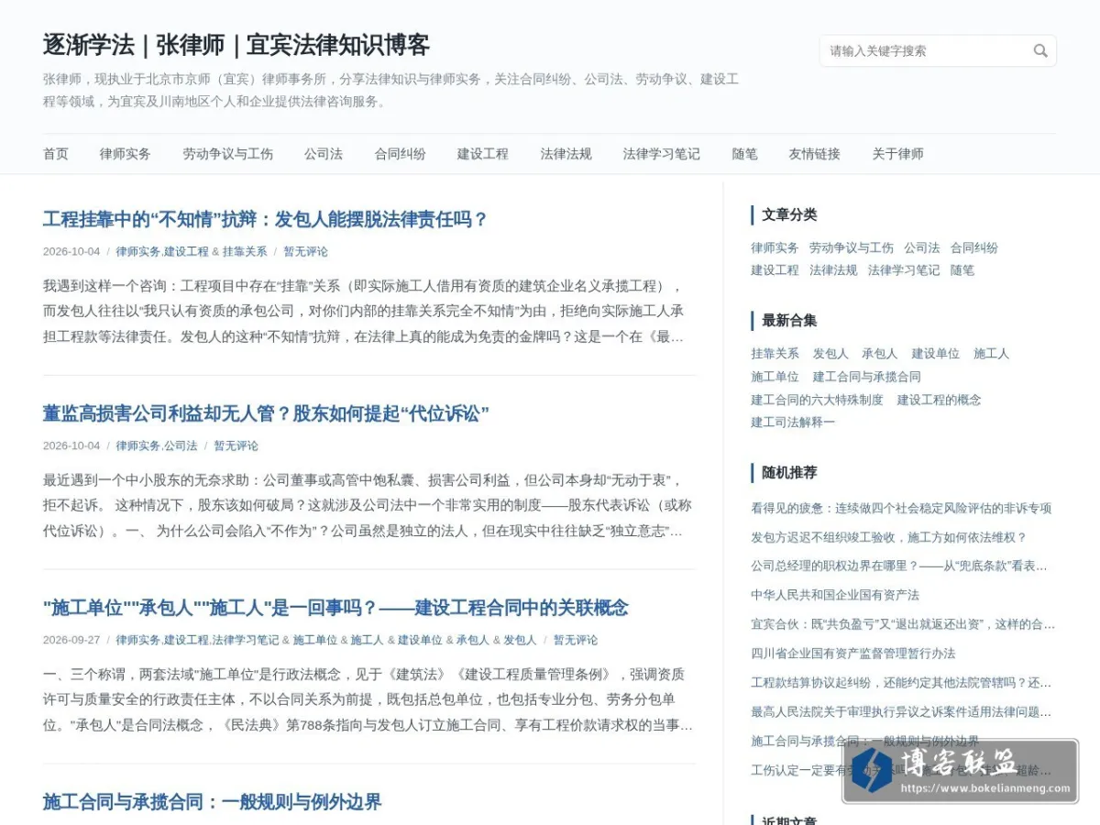Open recommended post 最高人民法院关于审理执行异议之诉
Screen dimensions: 1100x825
pos(901,712)
